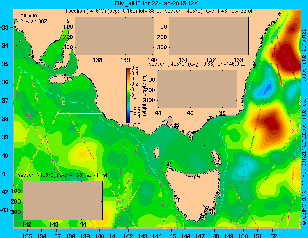Click the dark red top of the color bar
308x238 pixels.
[128, 69]
